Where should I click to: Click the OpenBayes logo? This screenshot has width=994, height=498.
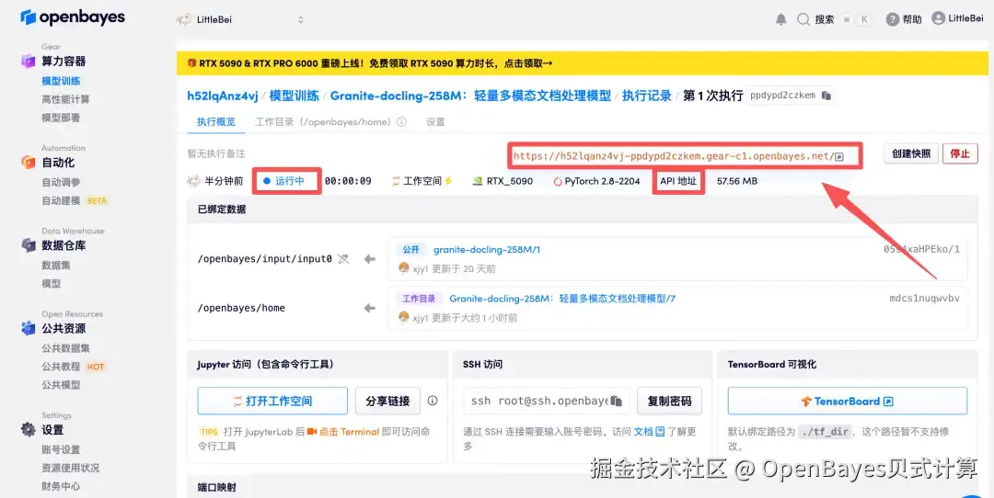[73, 17]
